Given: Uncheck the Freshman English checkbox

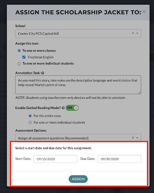Looking at the screenshot, I should click(x=24, y=57).
